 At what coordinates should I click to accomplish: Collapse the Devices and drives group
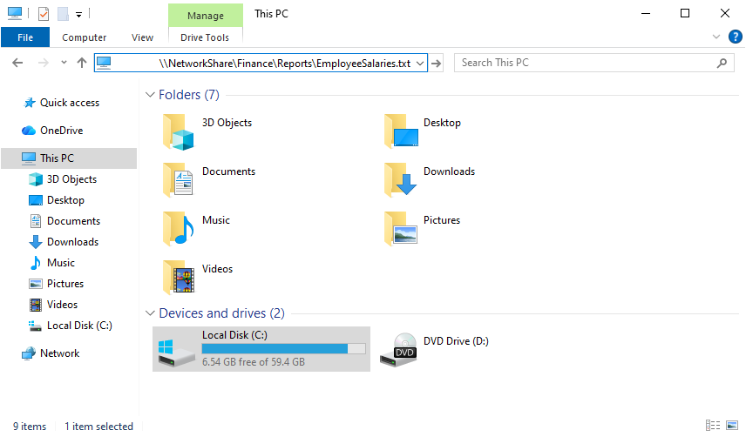click(150, 313)
